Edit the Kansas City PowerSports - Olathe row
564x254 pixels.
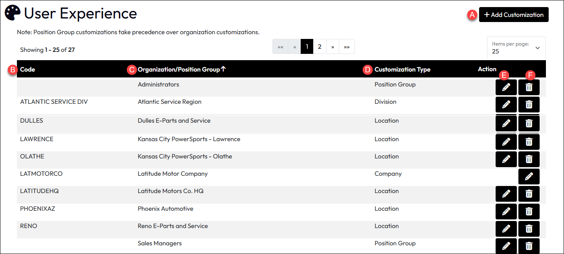(x=506, y=159)
